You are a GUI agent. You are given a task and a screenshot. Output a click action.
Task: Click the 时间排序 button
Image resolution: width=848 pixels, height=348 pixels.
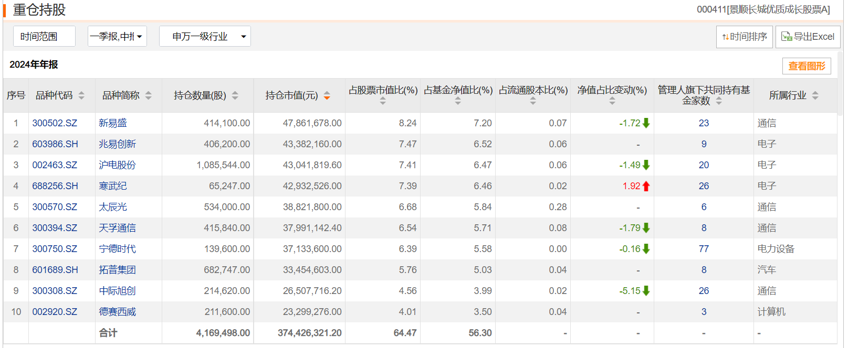(745, 37)
